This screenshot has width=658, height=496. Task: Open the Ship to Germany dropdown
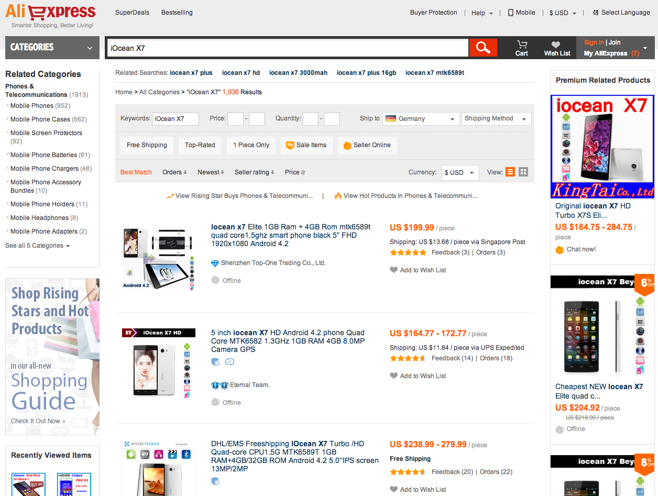[421, 119]
